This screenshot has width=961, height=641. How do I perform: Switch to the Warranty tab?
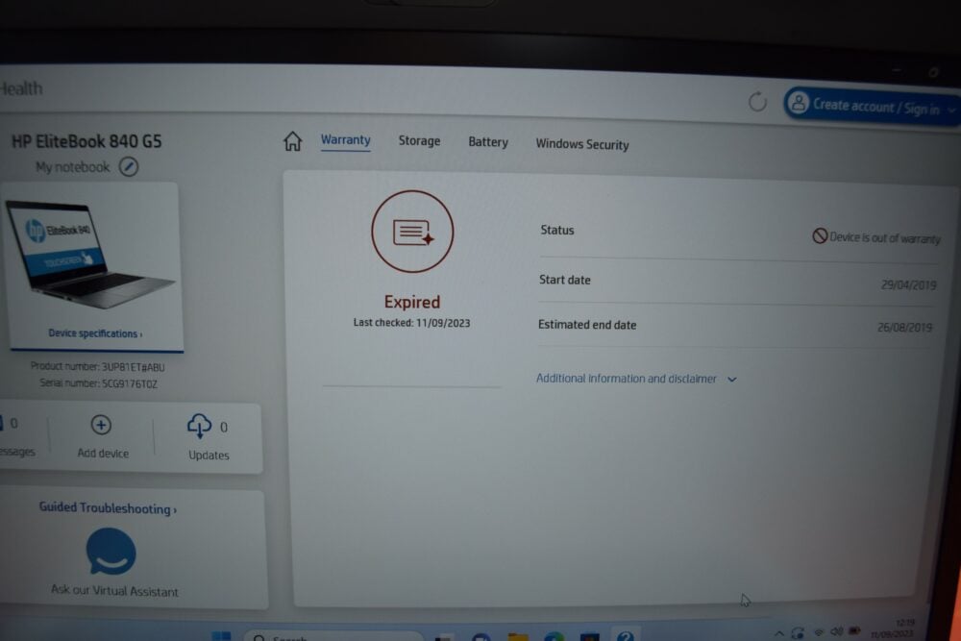click(x=346, y=139)
